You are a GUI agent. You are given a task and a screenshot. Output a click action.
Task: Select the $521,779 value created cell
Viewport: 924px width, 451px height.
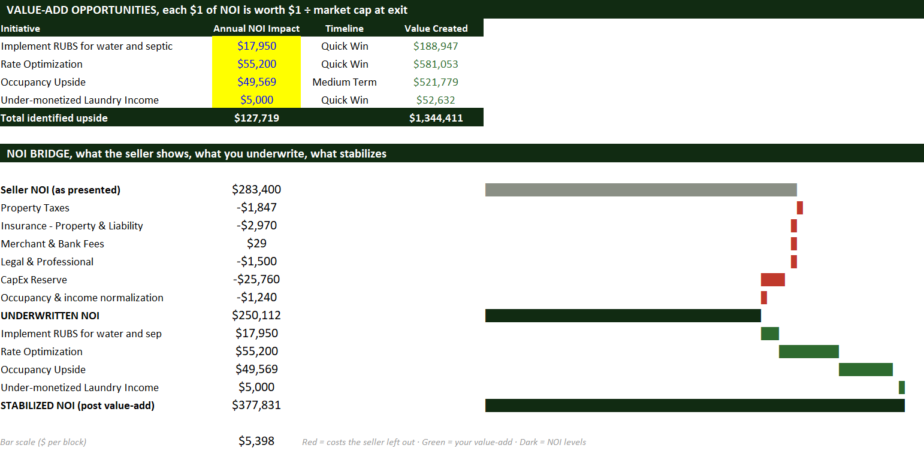[x=436, y=82]
